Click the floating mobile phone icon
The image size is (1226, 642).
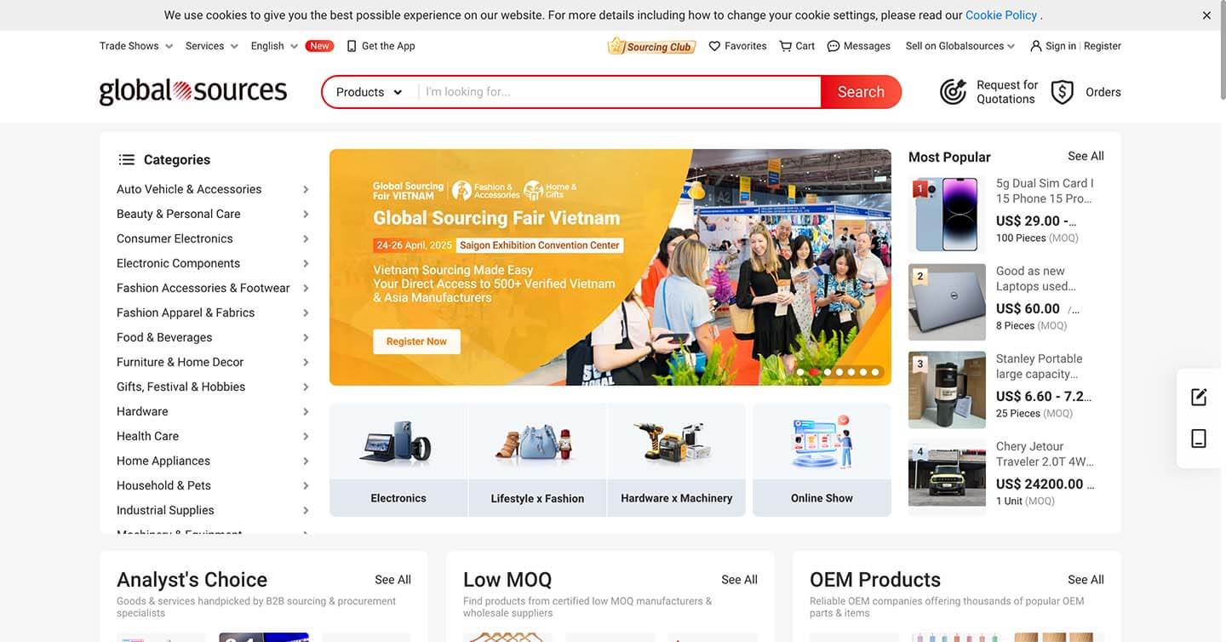click(x=1199, y=439)
